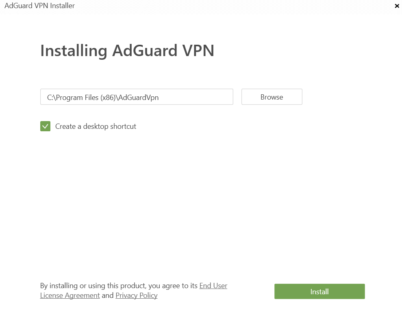Open the End User License Agreement link

[x=213, y=286]
